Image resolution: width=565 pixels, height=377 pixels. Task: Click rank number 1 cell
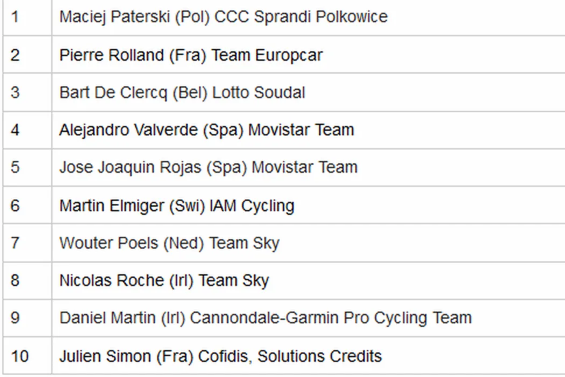[x=15, y=17]
